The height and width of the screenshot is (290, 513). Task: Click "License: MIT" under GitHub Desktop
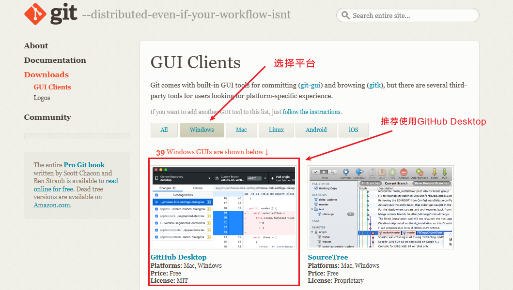(x=169, y=281)
